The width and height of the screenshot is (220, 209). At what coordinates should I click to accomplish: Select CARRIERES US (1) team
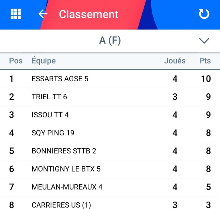61,205
